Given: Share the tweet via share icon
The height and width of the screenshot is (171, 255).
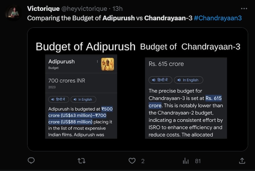Looking at the screenshot, I should (242, 161).
